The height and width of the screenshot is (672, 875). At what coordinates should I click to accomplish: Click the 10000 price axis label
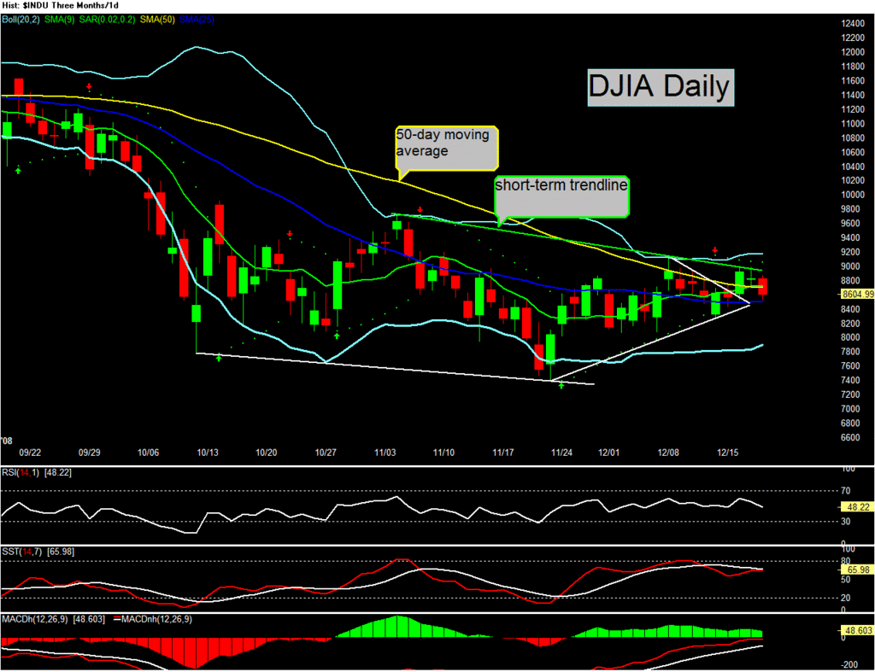pos(853,195)
